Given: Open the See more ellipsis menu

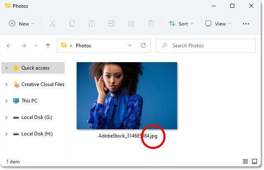Looking at the screenshot, I should pos(245,24).
